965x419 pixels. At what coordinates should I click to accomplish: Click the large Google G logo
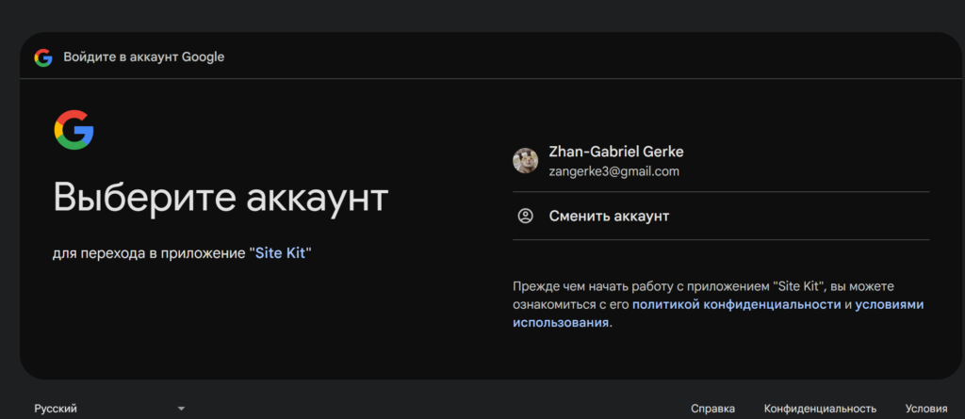74,130
